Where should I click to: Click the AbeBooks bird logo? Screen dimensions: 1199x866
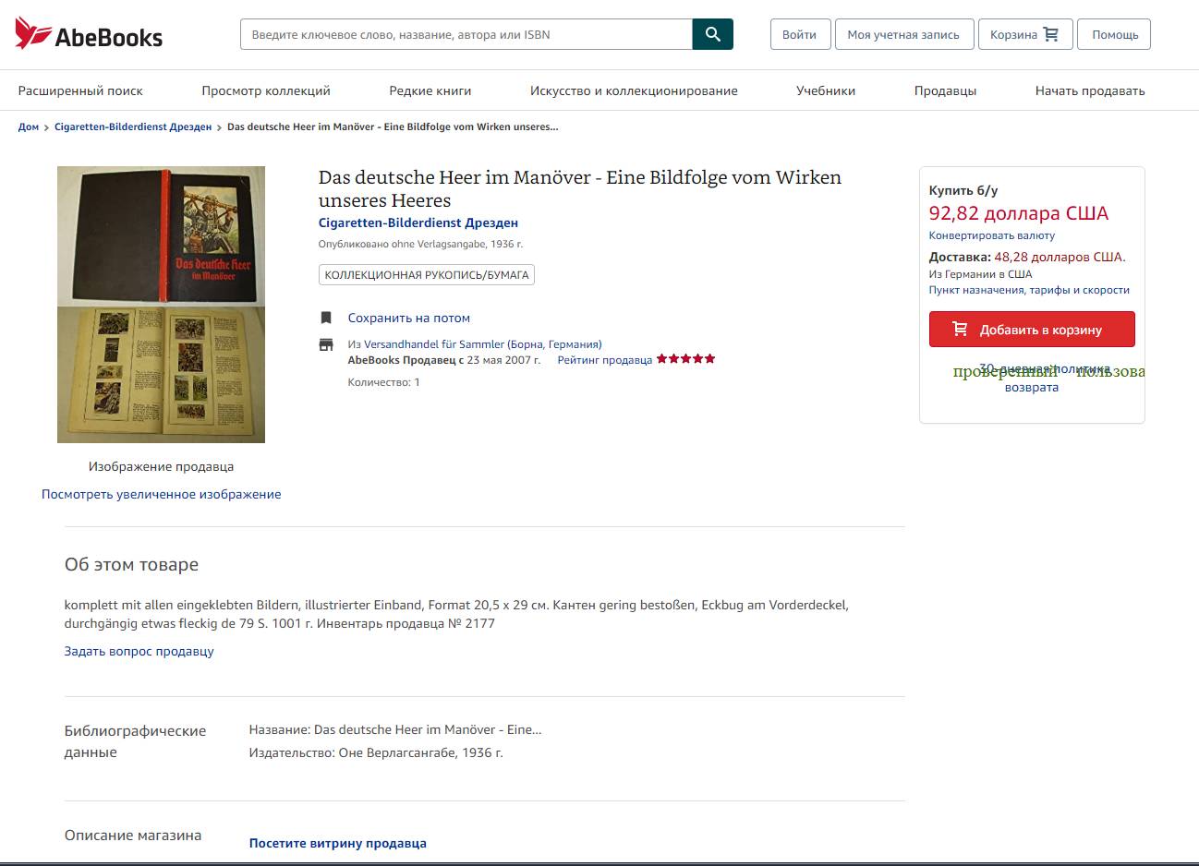point(33,33)
